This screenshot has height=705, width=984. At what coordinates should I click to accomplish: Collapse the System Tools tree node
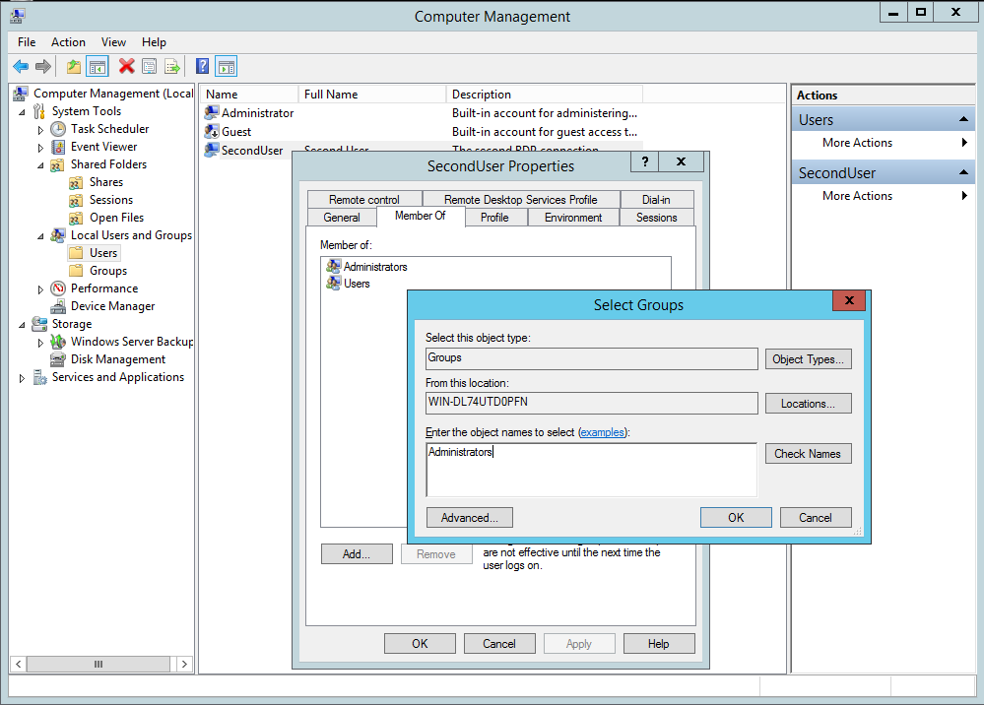point(22,112)
